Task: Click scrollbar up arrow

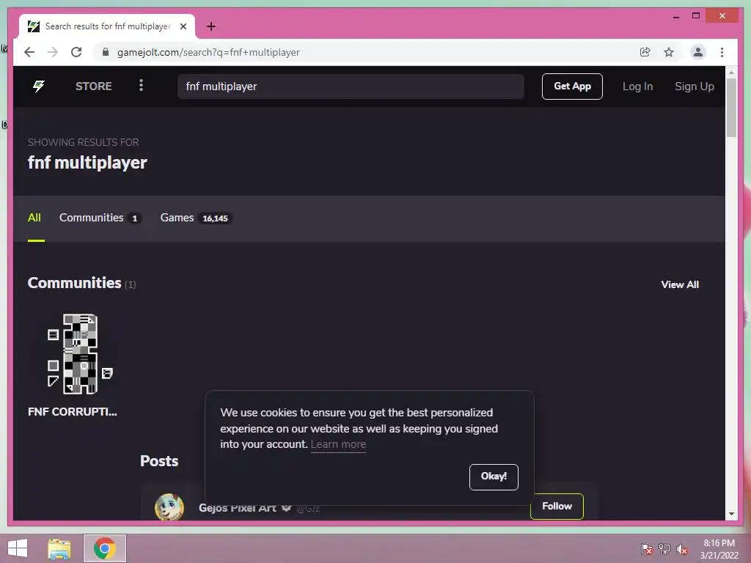Action: click(x=731, y=73)
